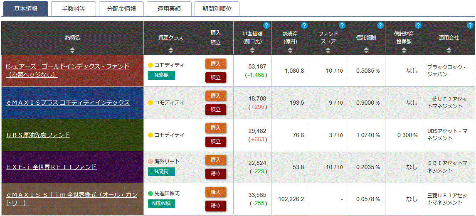Select the 期間別順位 tab

[x=217, y=9]
